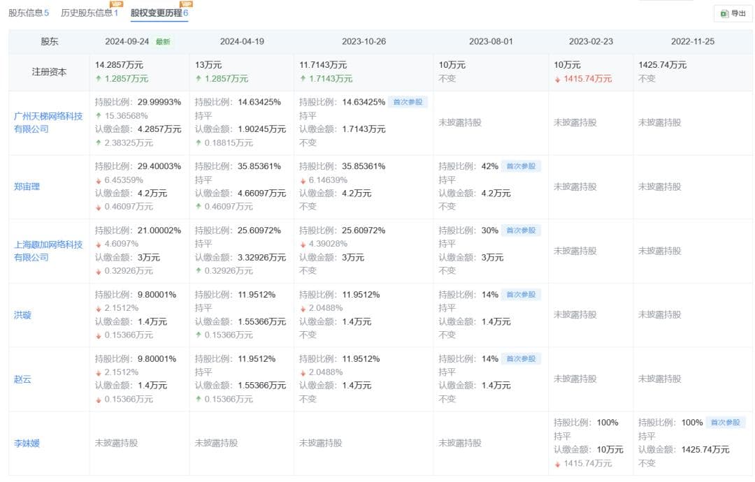
Task: Click the 上海趣加网络科技有限公司 shareholder link
Action: point(48,251)
